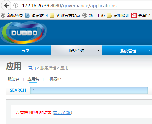152x124 pixels.
Task: Click the 服务治理 breadcrumb text
Action: [x=48, y=68]
